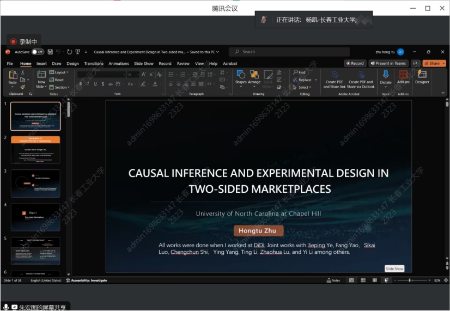
Task: Click Create PDF and Share link icon
Action: pyautogui.click(x=335, y=75)
